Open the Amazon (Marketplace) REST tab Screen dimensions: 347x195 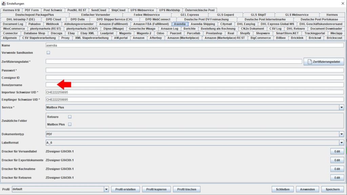(225, 38)
